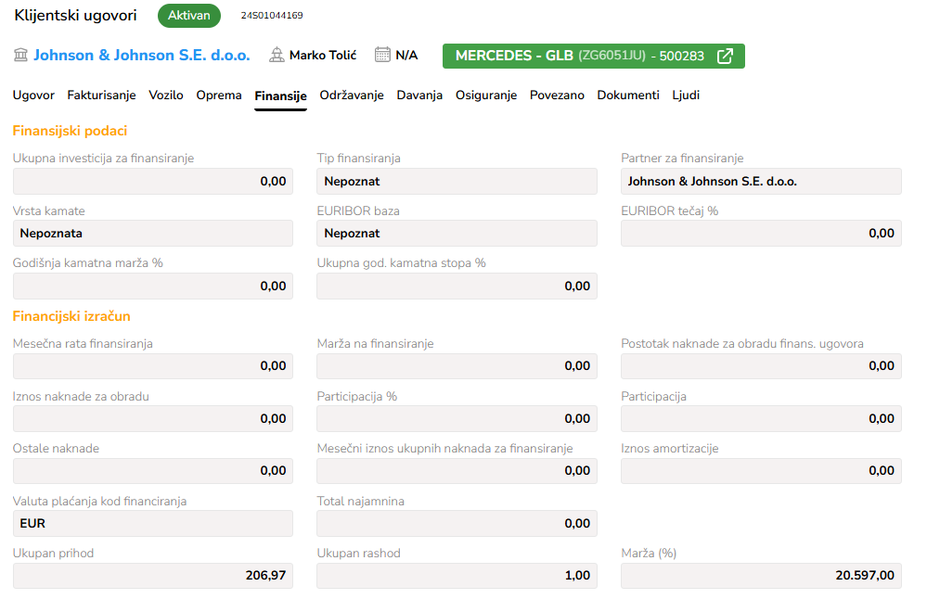The height and width of the screenshot is (599, 927).
Task: Select the Oprema tab
Action: pyautogui.click(x=219, y=96)
